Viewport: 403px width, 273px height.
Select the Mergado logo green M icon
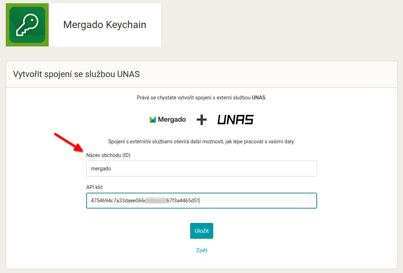coord(153,119)
